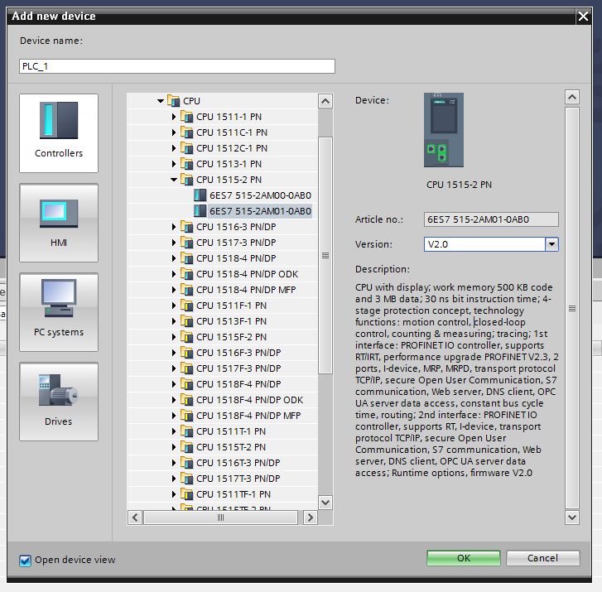Expand CPU 1517-3 PN/DP node
The image size is (602, 592).
(x=174, y=243)
